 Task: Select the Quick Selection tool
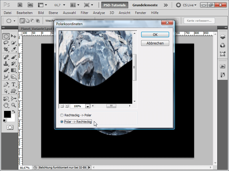coord(13,43)
